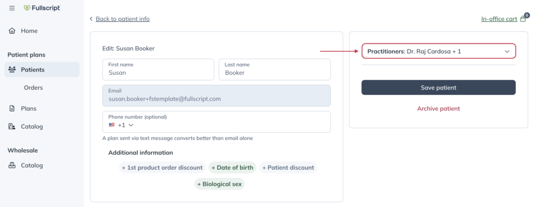Click the back chevron arrow icon
533x207 pixels.
tap(91, 19)
